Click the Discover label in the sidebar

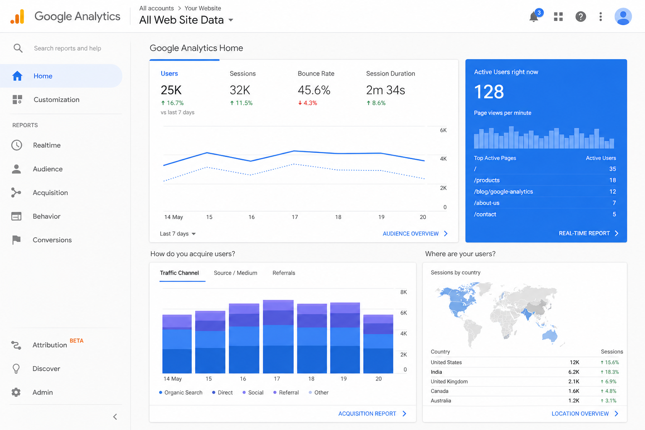[x=46, y=369]
